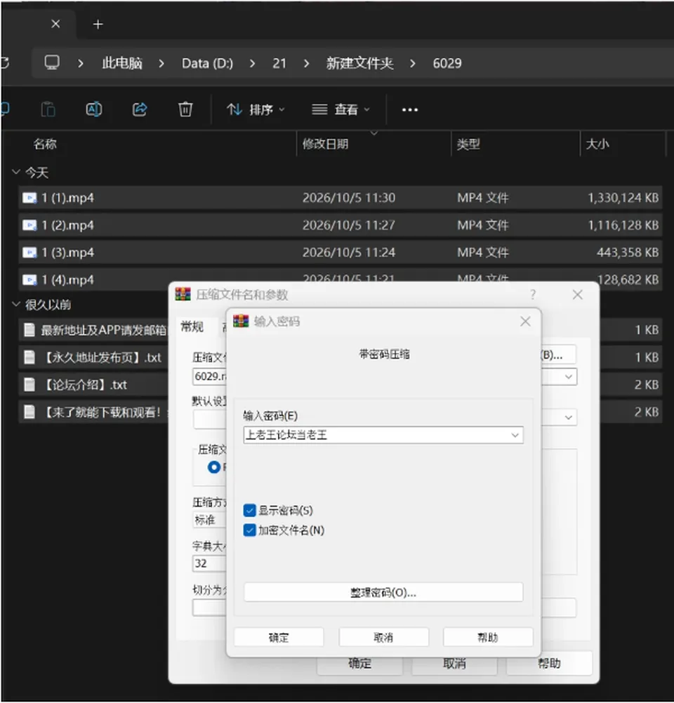The image size is (674, 703).
Task: Add a new Explorer tab with plus
Action: pyautogui.click(x=98, y=25)
